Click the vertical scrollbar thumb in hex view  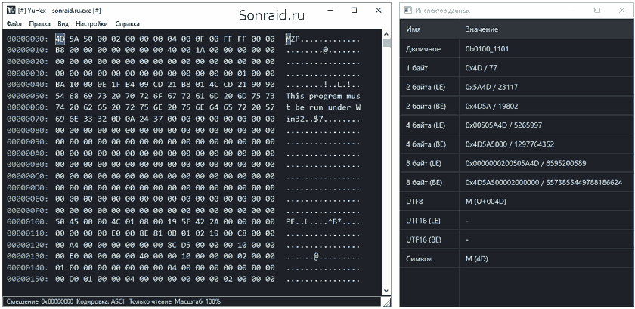click(x=386, y=43)
